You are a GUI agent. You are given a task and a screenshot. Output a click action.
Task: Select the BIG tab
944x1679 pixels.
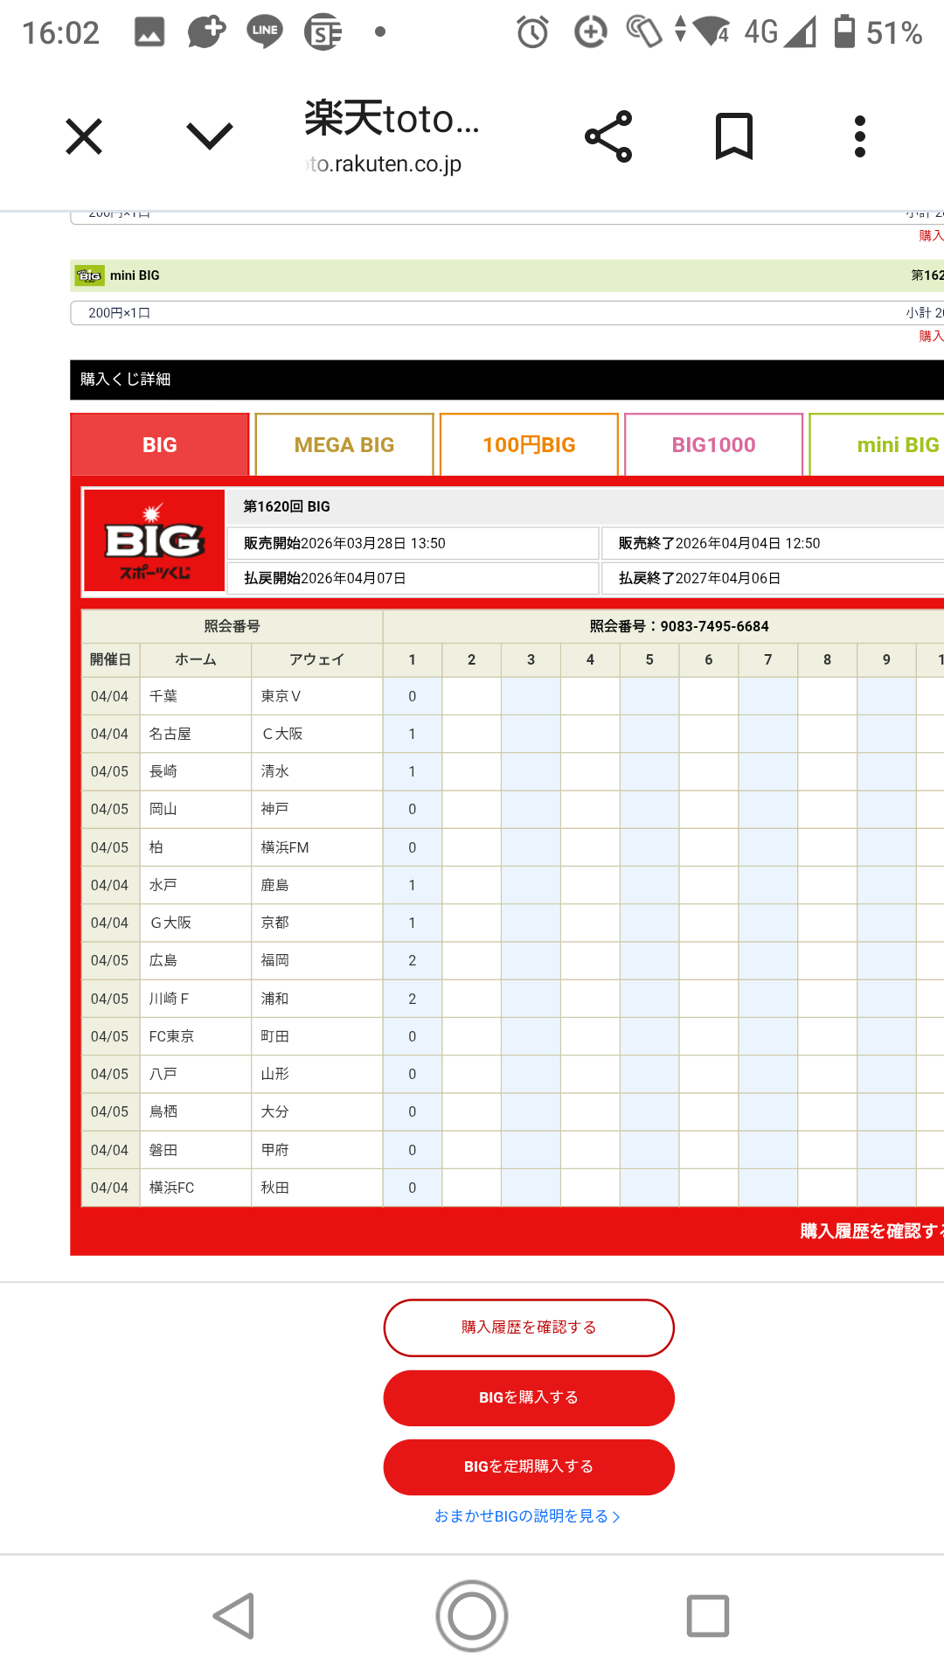160,445
